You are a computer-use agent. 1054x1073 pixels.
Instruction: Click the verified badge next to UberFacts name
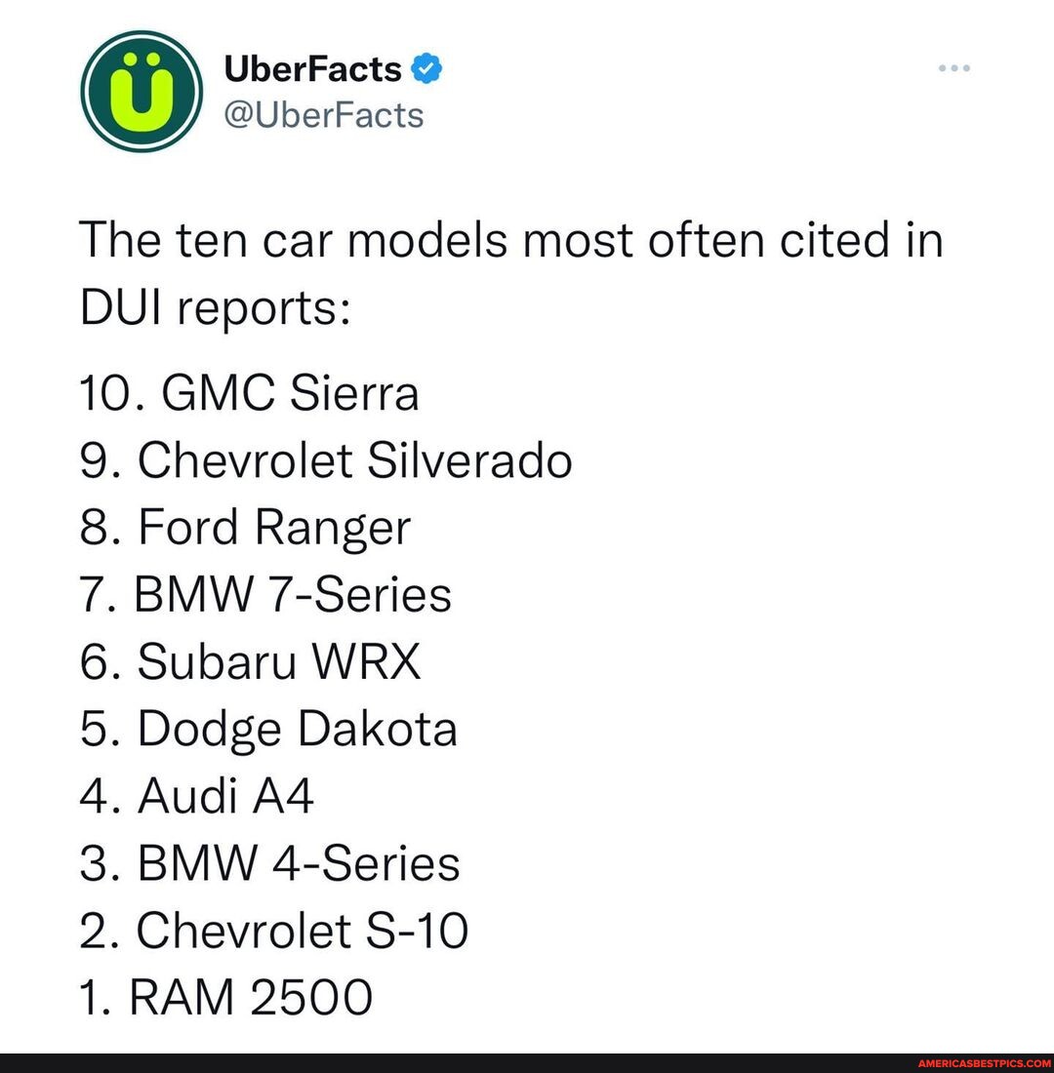[x=425, y=67]
